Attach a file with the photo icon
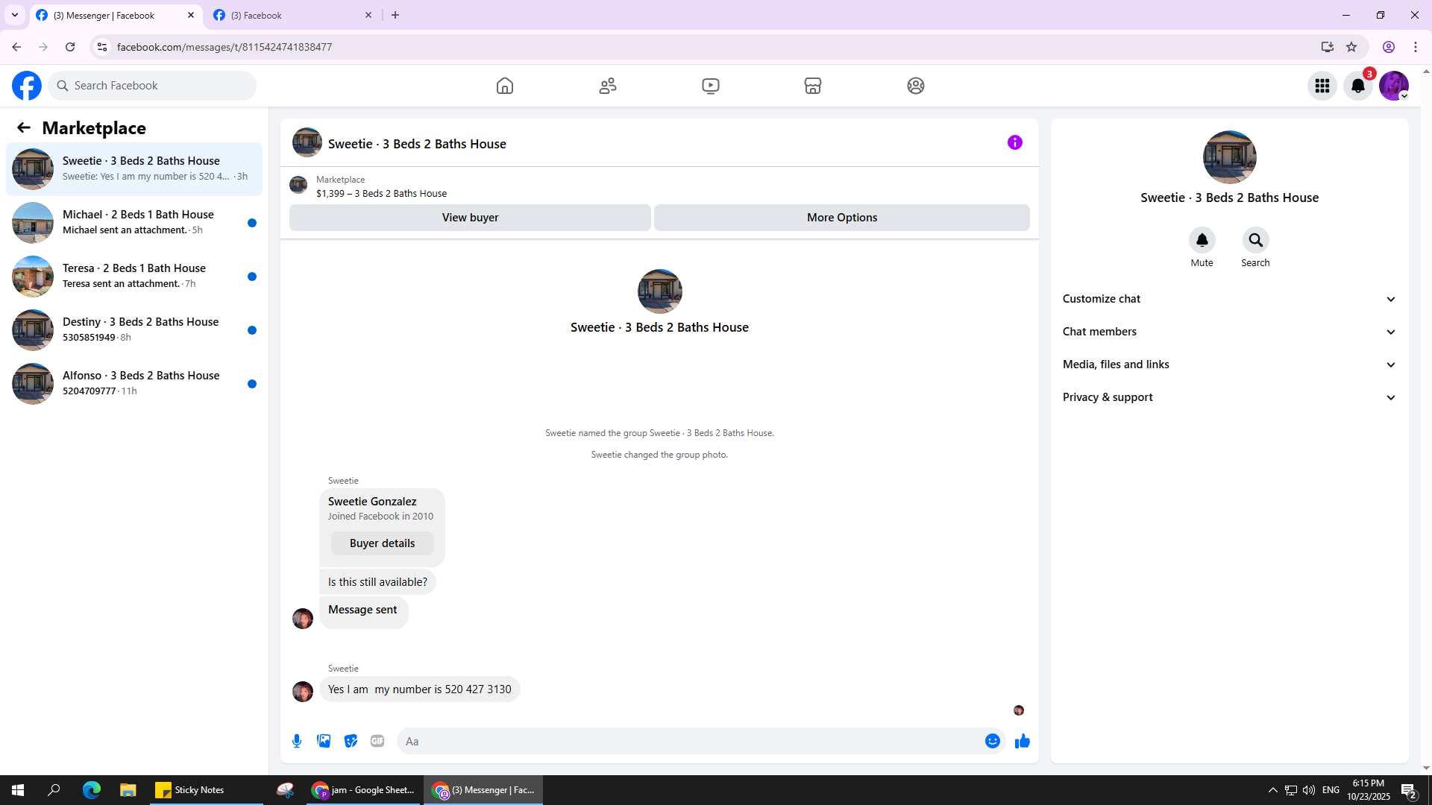 point(324,741)
